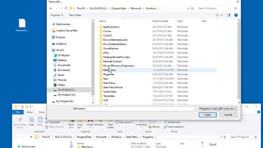
Task: Click the Cancel button
Action: point(228,115)
